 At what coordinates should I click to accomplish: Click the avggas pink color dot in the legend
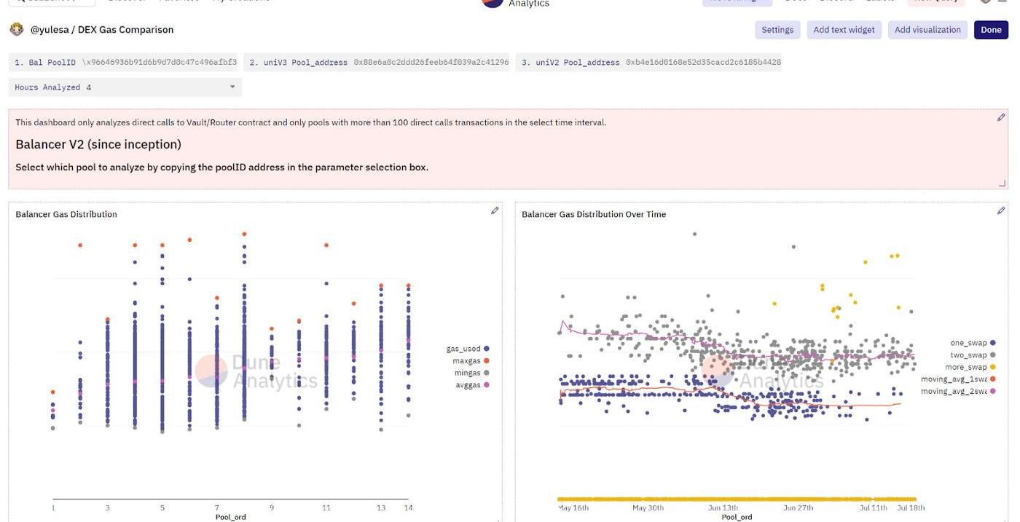[x=486, y=385]
